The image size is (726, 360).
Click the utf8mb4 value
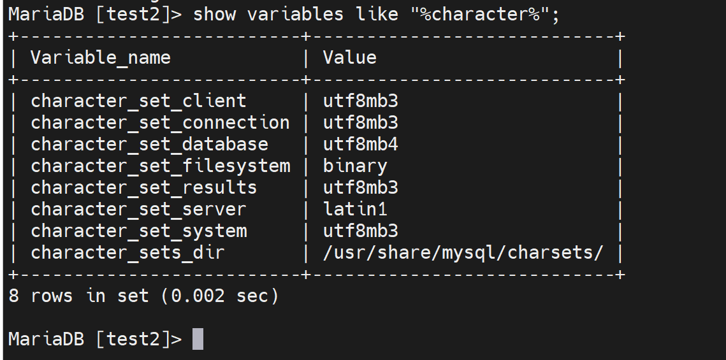click(360, 144)
